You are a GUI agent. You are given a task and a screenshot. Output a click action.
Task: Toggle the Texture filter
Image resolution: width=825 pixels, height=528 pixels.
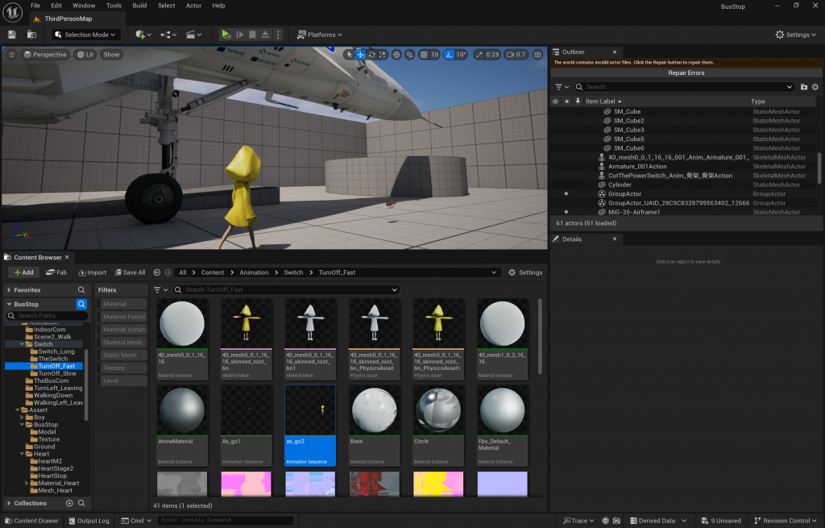coord(122,368)
